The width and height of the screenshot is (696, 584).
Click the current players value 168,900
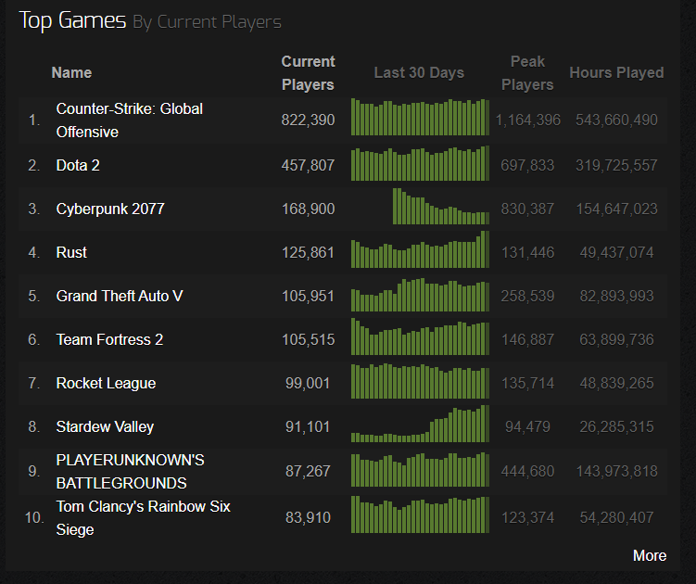[308, 209]
